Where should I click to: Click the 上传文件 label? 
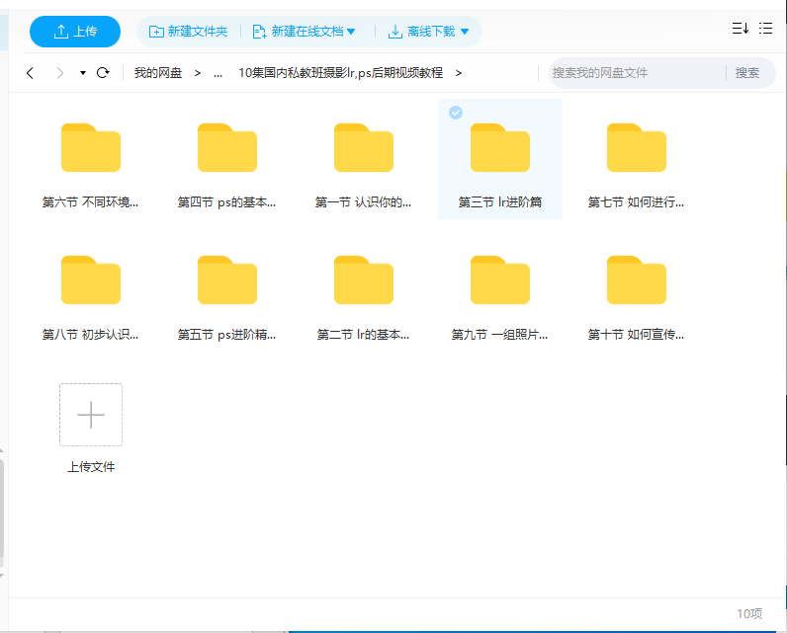point(91,467)
